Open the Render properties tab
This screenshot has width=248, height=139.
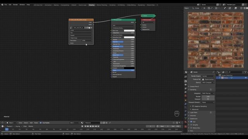pyautogui.click(x=186, y=81)
